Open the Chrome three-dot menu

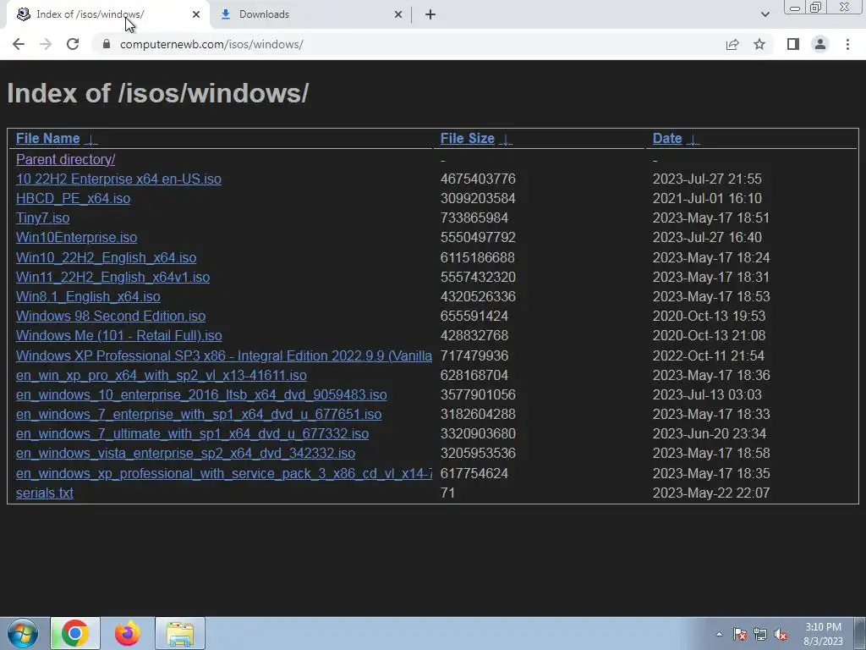pos(847,44)
